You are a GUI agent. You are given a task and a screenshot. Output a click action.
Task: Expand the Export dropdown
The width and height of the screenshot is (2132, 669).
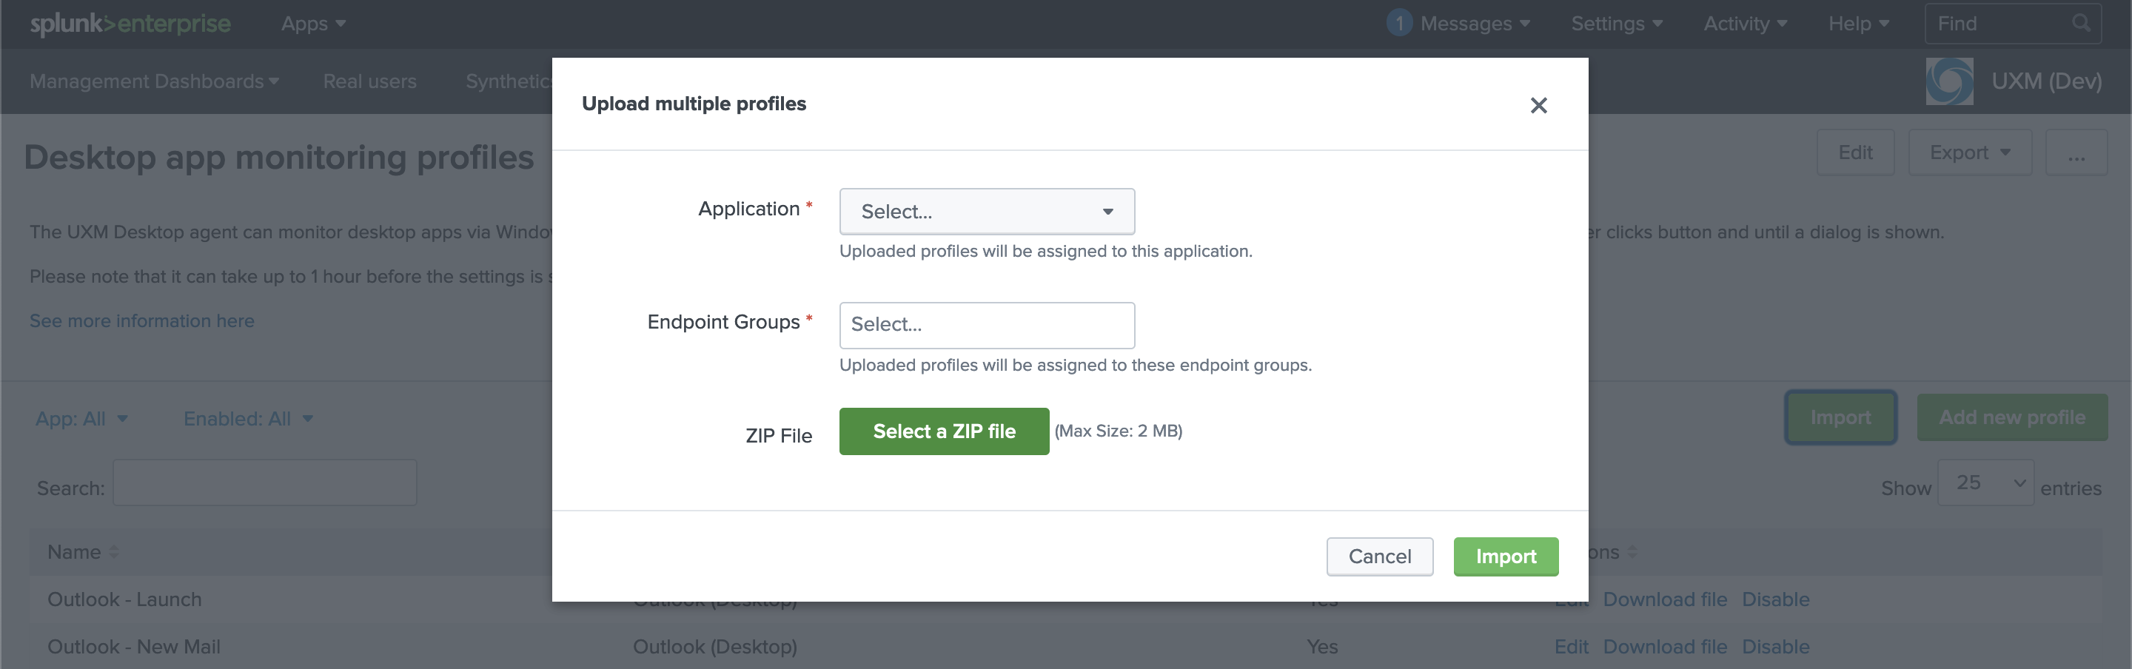[1969, 153]
